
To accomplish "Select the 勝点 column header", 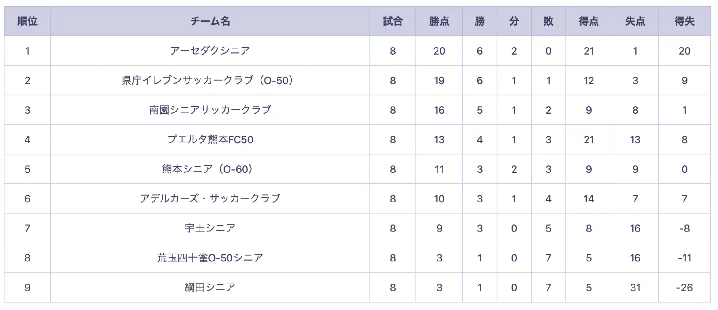I will pyautogui.click(x=439, y=21).
